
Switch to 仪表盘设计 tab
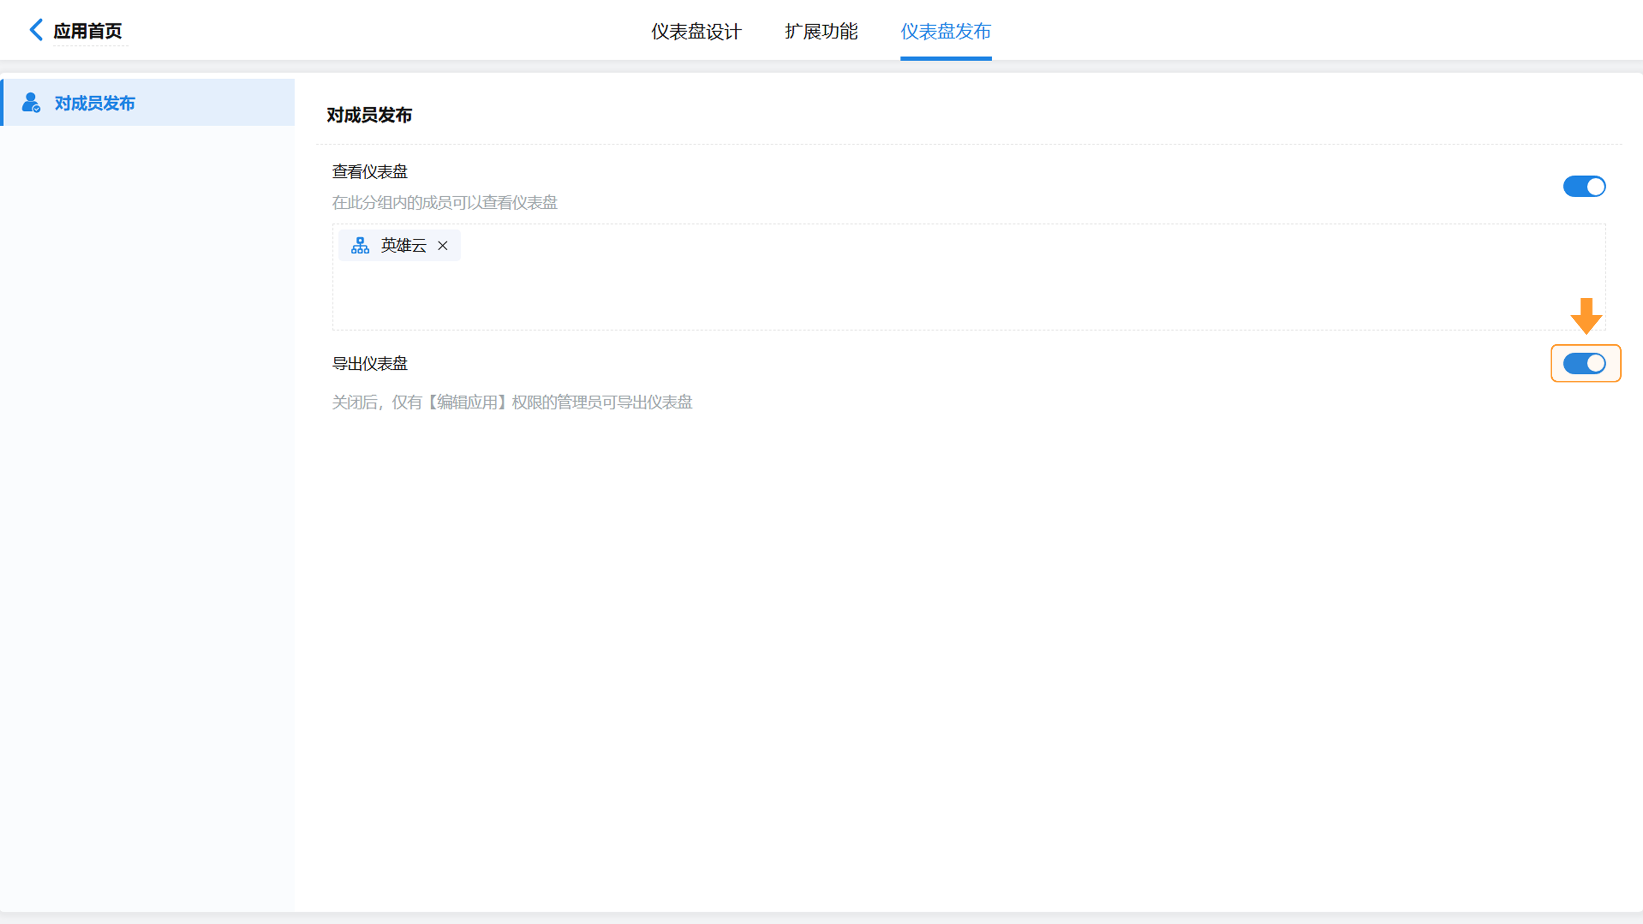[696, 31]
